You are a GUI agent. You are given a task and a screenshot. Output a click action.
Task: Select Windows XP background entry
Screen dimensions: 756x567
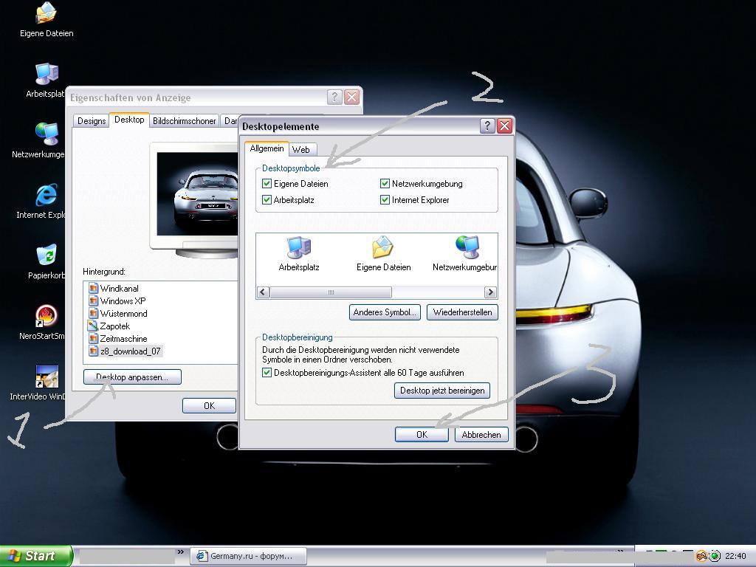click(123, 301)
